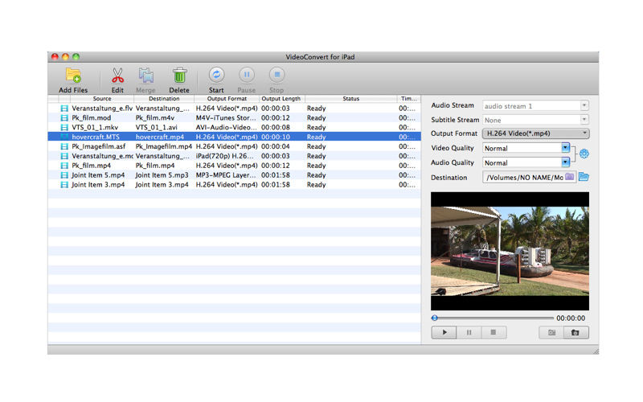This screenshot has width=643, height=402.
Task: Expand the Subtitle Stream dropdown
Action: click(584, 120)
